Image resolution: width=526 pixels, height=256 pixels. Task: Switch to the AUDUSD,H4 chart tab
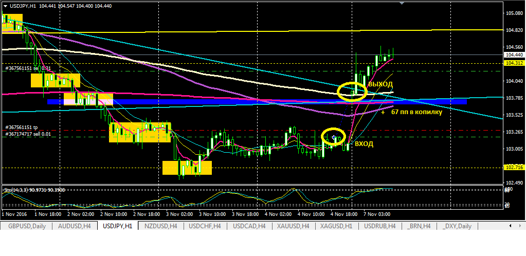(x=75, y=226)
